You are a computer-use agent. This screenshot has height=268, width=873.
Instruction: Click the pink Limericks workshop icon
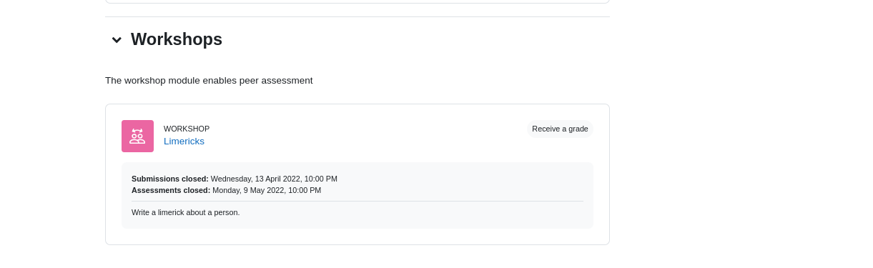[x=137, y=136]
